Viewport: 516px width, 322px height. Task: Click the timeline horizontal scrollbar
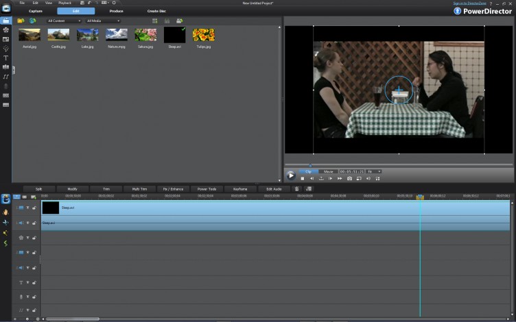73,319
